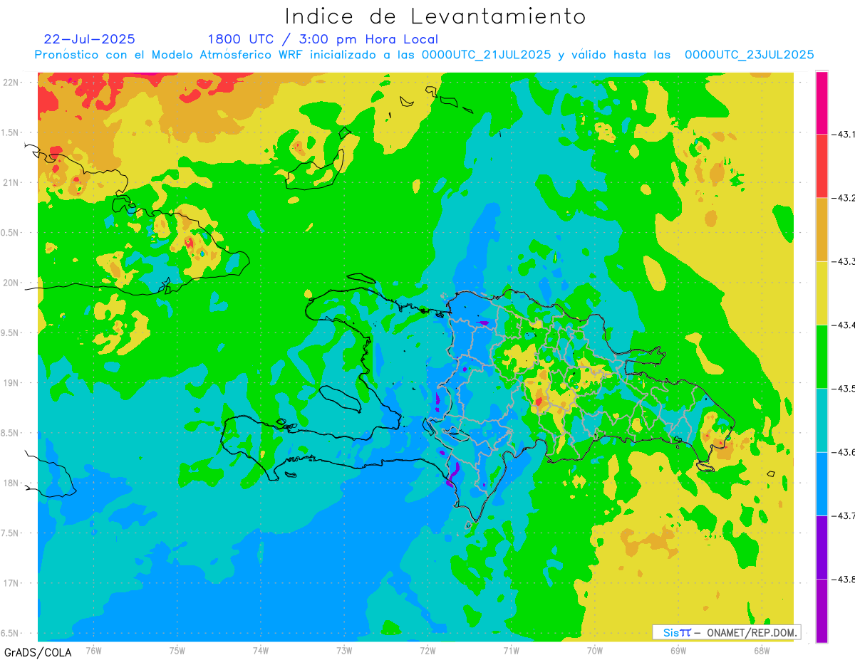Select the magenta swatch on the color scale
Image resolution: width=855 pixels, height=660 pixels.
(x=822, y=103)
